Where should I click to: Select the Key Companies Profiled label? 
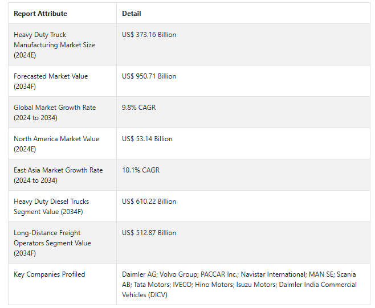(x=49, y=274)
